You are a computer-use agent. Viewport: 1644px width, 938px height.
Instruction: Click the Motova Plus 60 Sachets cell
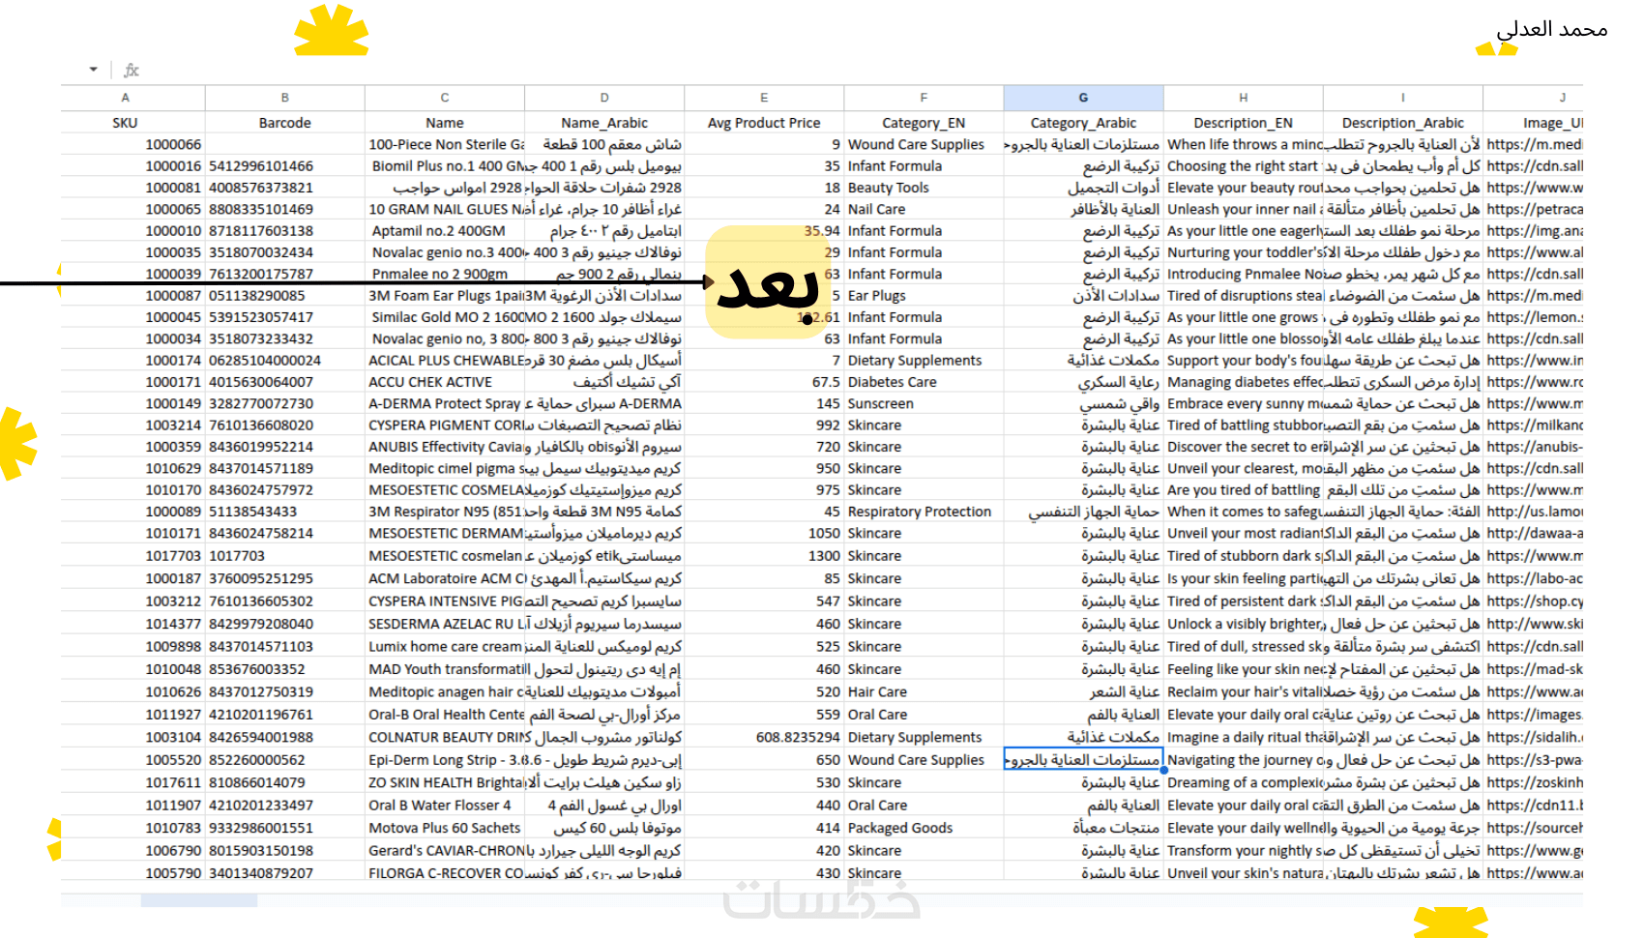click(445, 828)
